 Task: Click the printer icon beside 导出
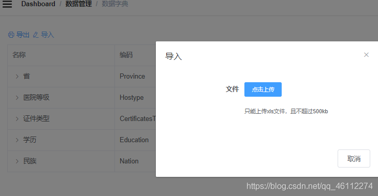(11, 35)
